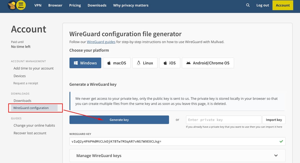The image size is (300, 163).
Task: Open the Browser menu item
Action: point(55,5)
